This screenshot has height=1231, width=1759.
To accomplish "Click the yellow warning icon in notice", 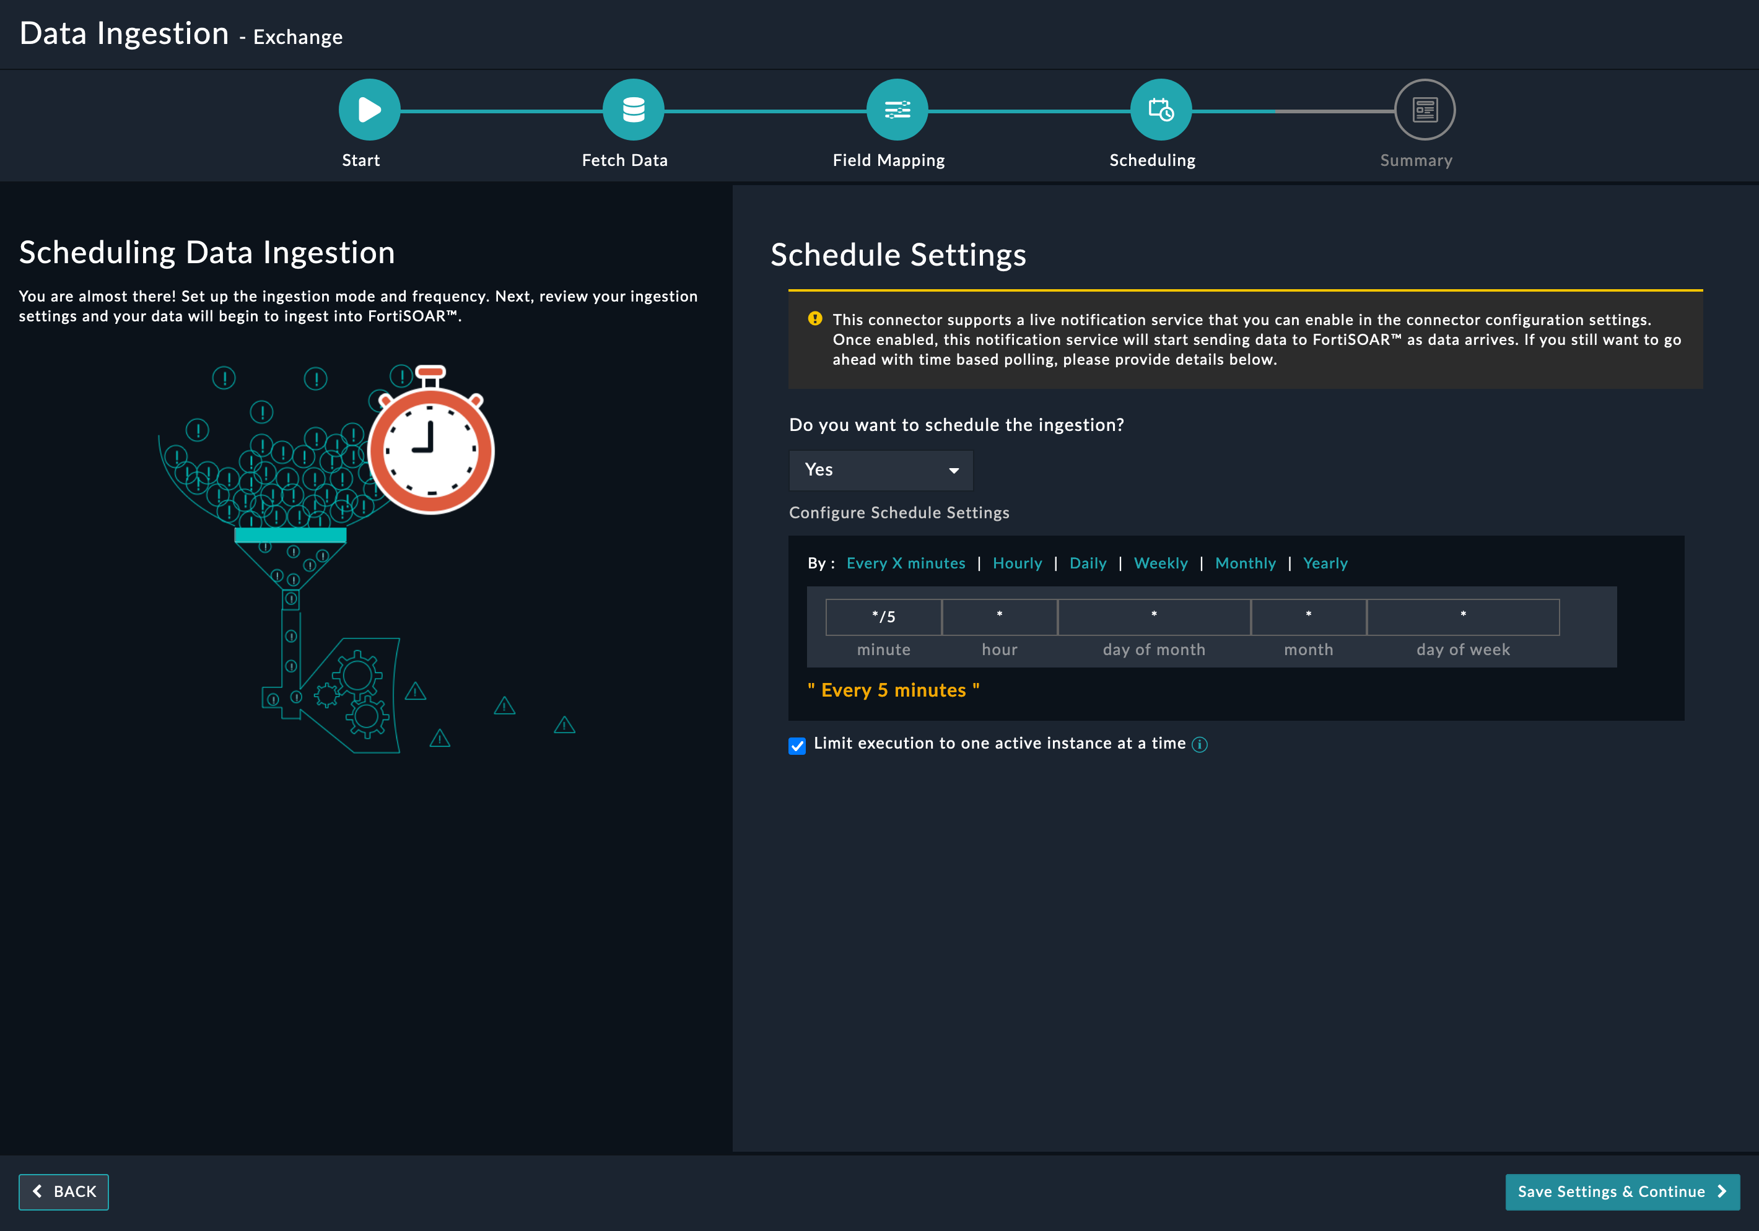I will pyautogui.click(x=815, y=319).
